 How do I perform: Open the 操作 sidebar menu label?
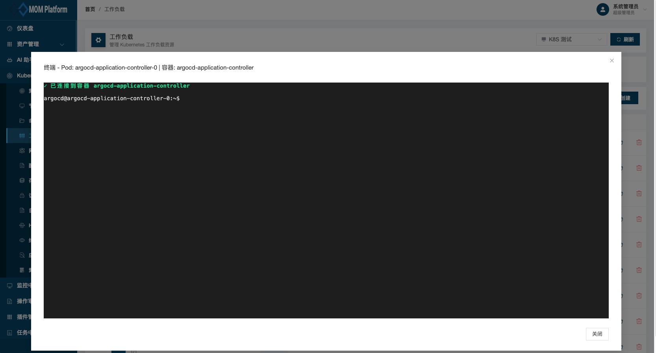coord(24,301)
